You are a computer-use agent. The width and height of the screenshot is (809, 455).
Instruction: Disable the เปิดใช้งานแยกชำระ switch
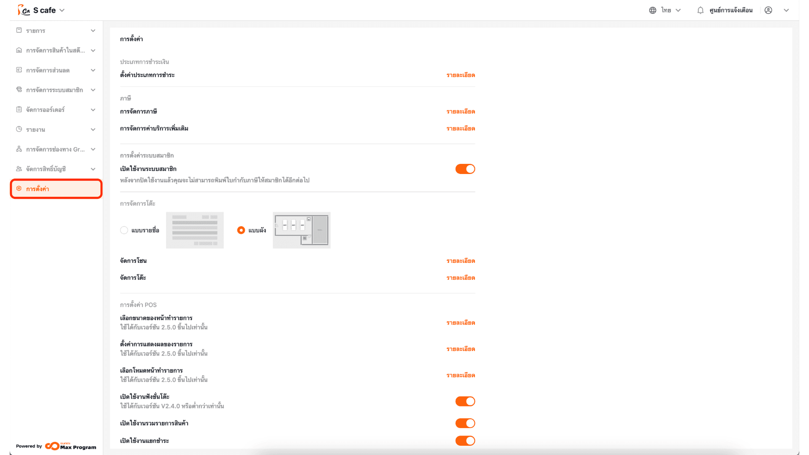point(465,441)
